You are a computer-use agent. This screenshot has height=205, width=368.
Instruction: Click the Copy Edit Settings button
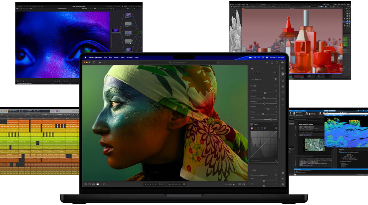tap(174, 184)
